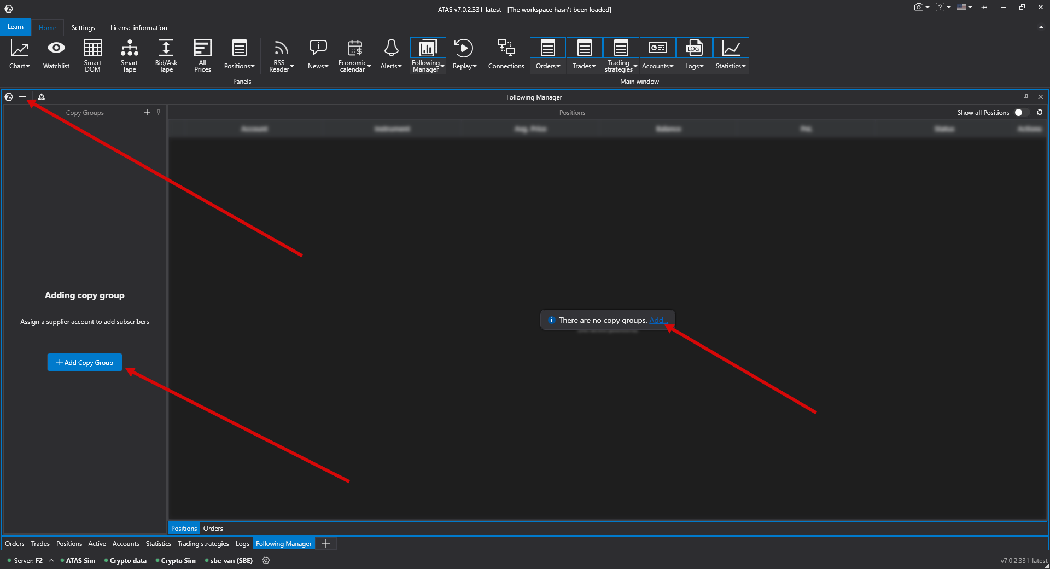Open the Learn tab
This screenshot has height=569, width=1050.
15,27
